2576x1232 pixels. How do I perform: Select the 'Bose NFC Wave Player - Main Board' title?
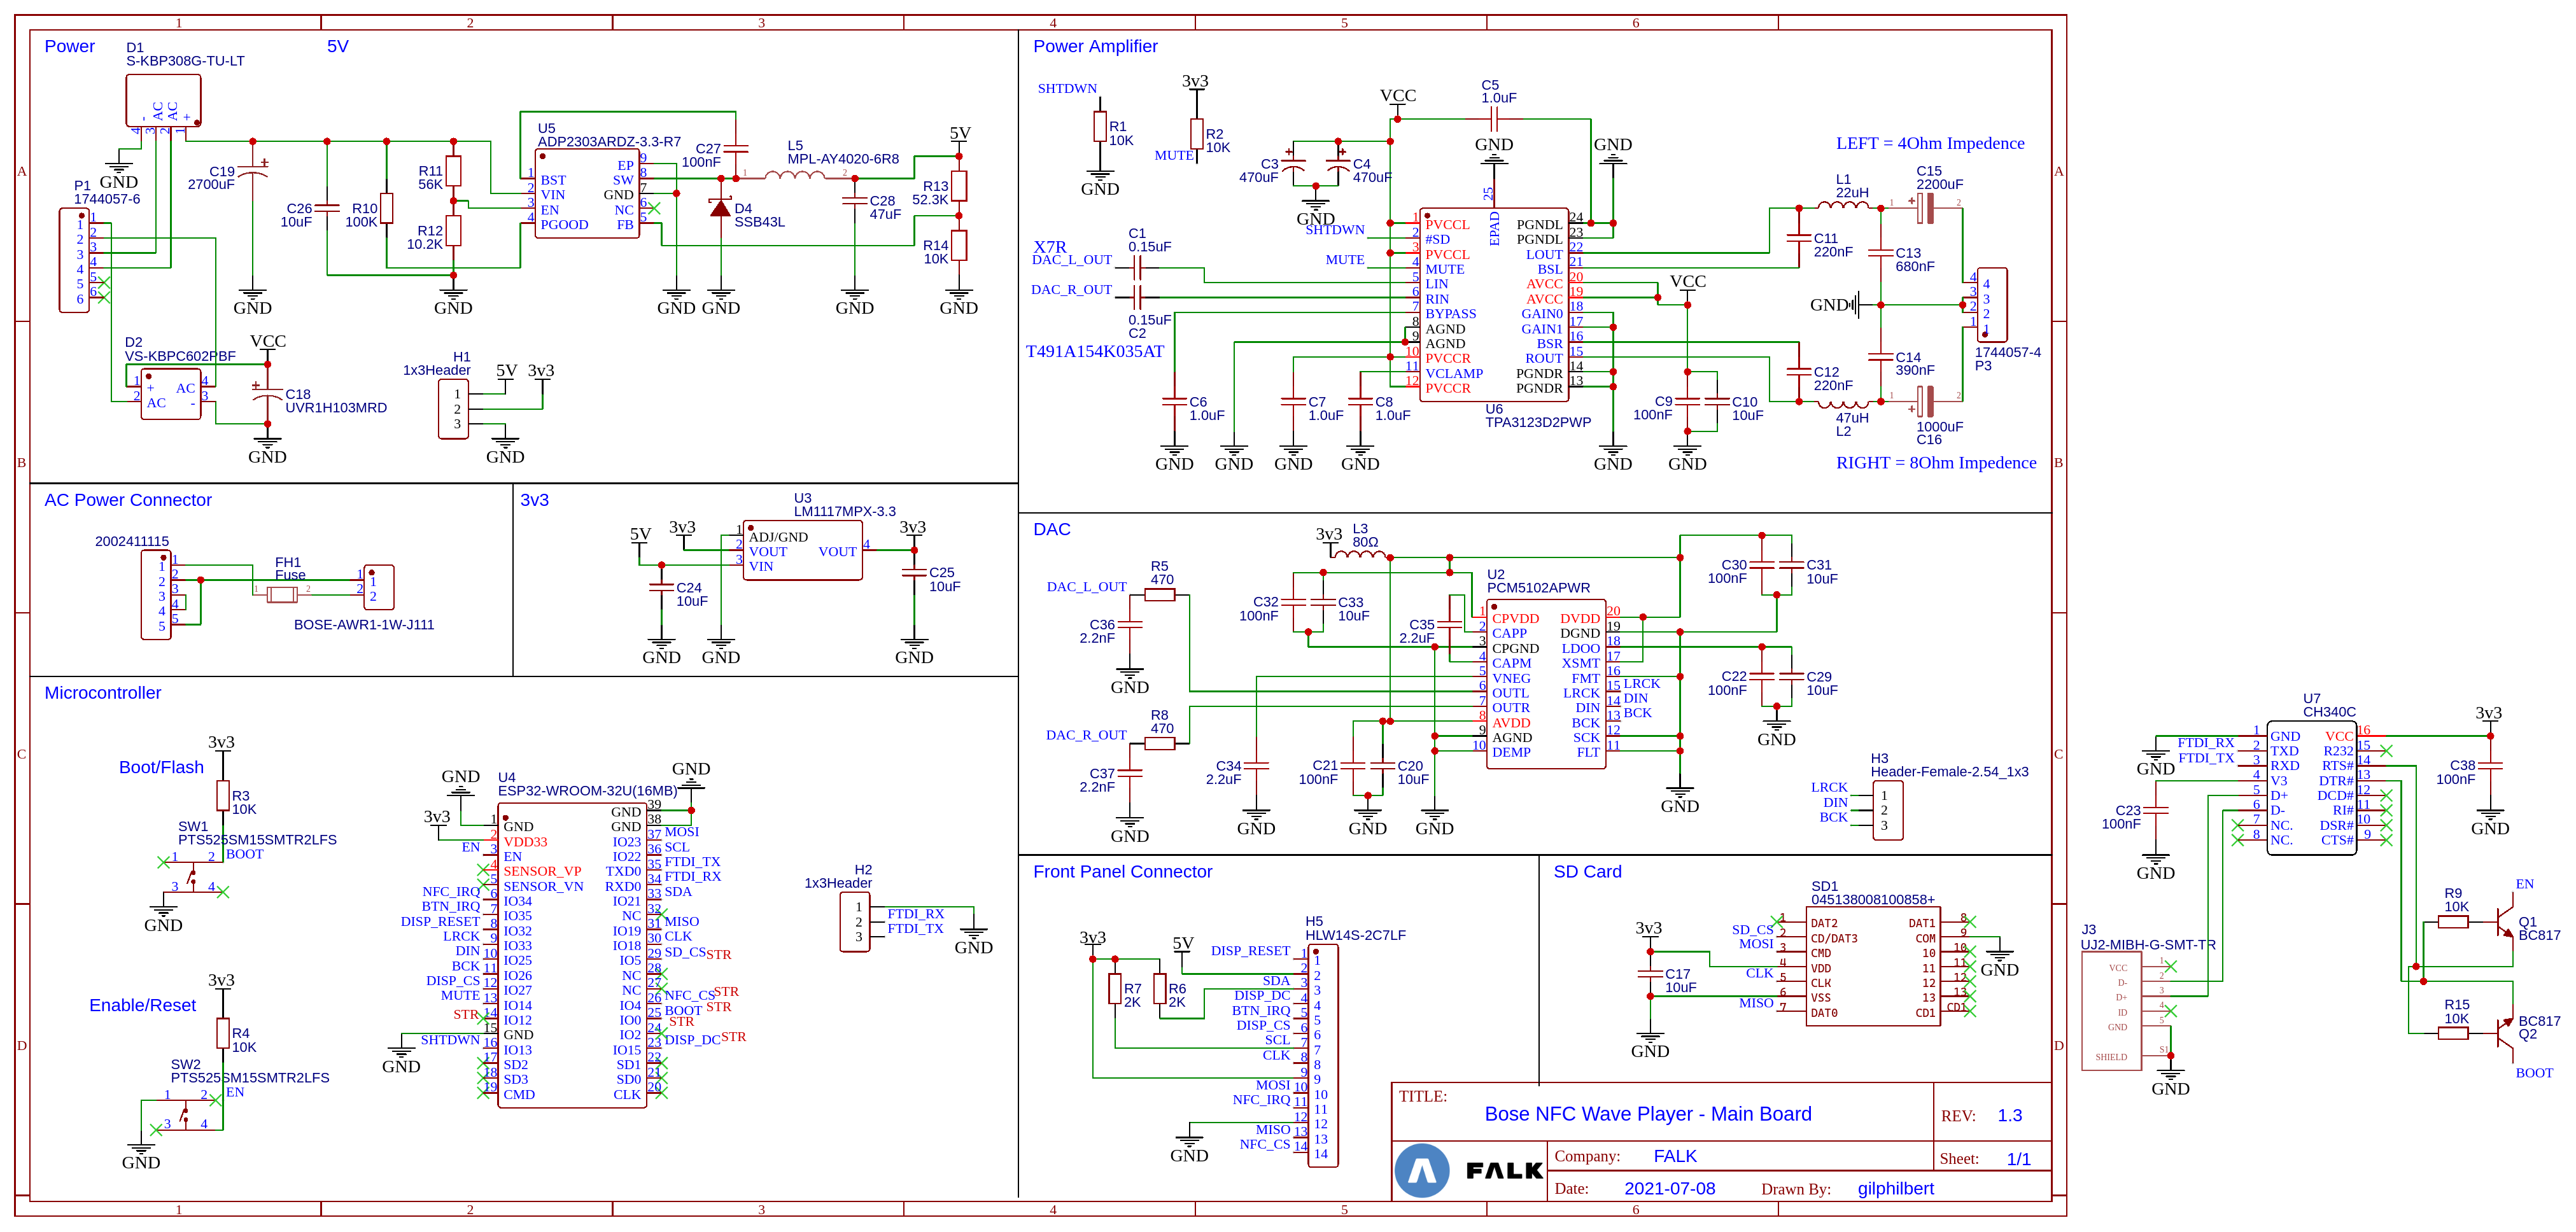1647,1114
